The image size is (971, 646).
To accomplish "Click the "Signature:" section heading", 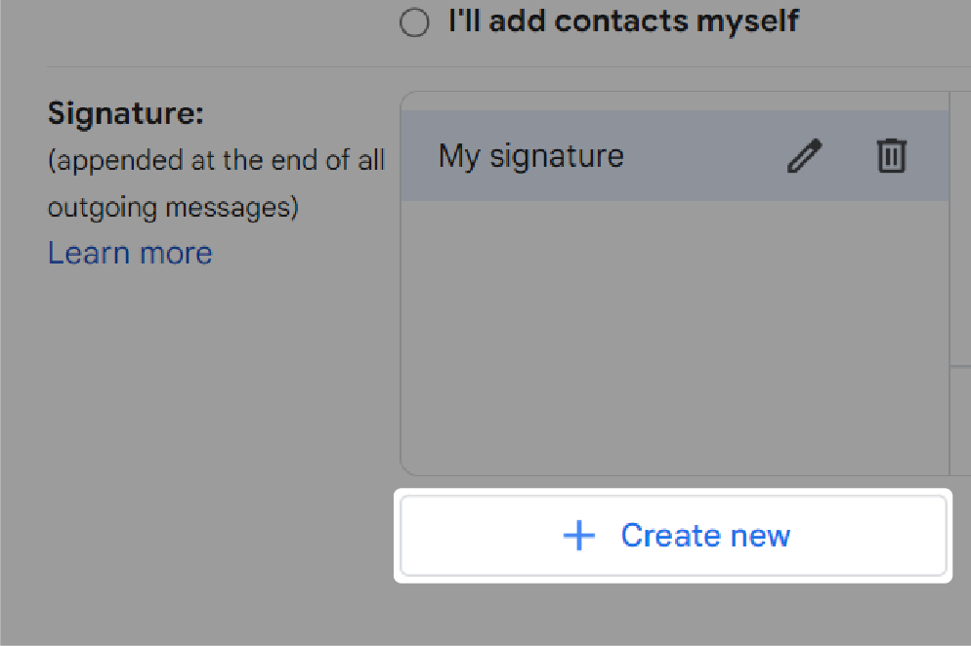I will click(126, 114).
